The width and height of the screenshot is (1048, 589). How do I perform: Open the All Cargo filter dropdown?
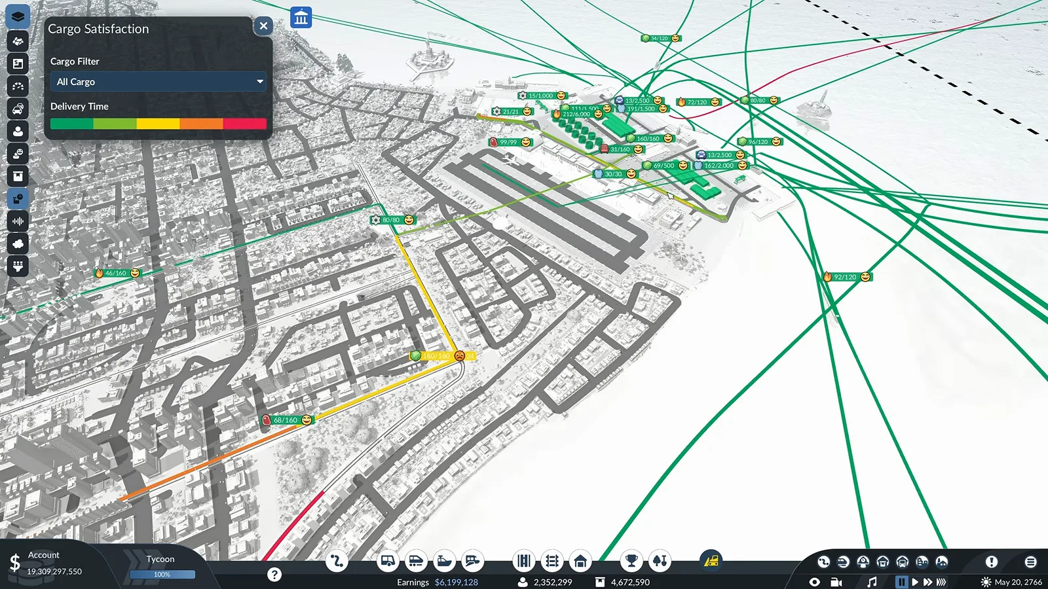click(158, 82)
